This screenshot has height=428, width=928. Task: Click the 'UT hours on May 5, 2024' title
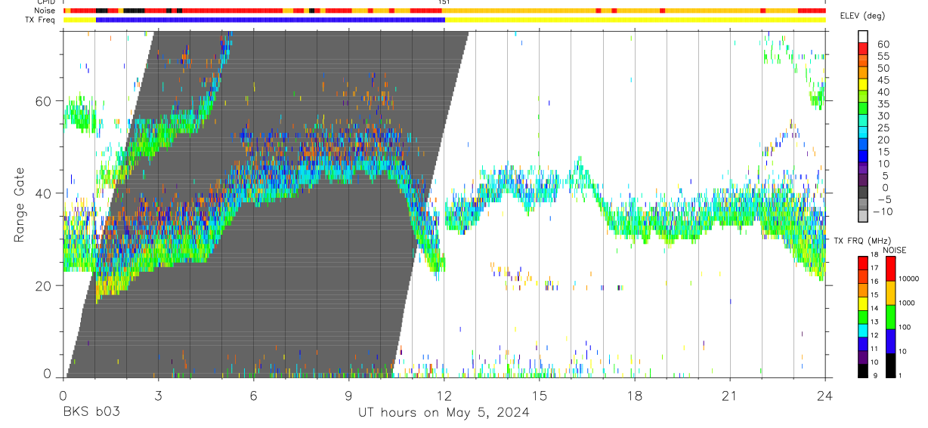[x=444, y=413]
